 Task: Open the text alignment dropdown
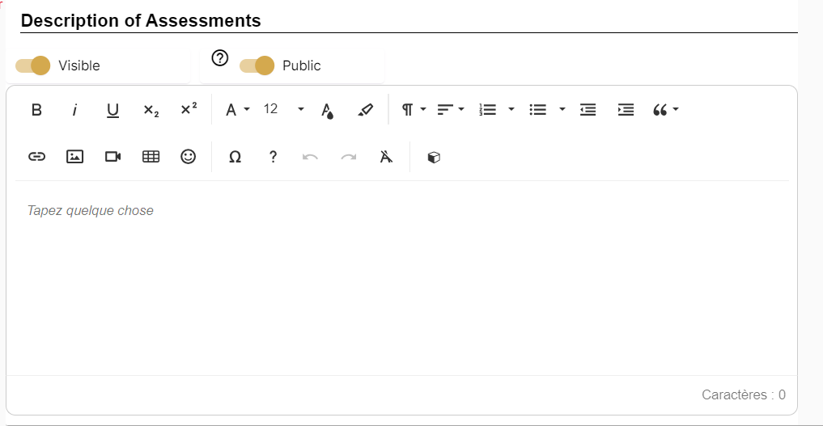point(451,110)
